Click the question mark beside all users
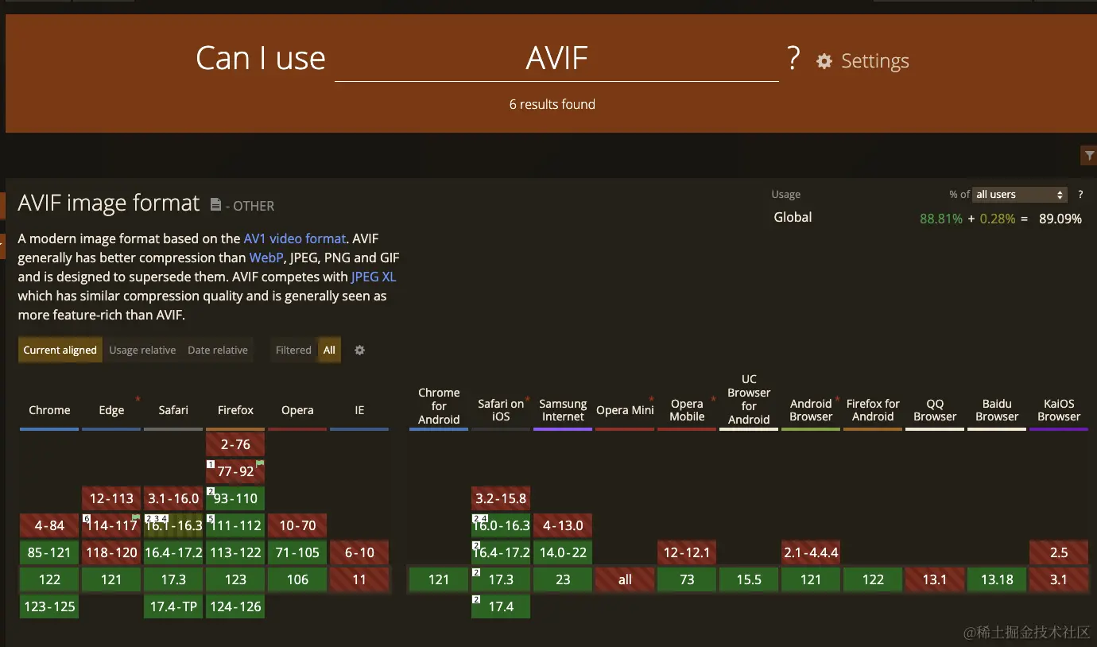The height and width of the screenshot is (647, 1097). [1080, 195]
